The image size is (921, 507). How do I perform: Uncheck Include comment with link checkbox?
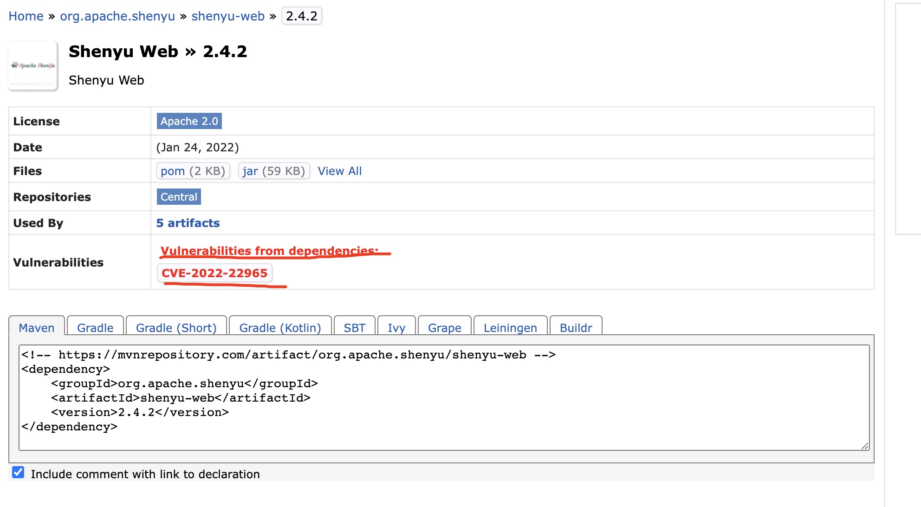18,473
